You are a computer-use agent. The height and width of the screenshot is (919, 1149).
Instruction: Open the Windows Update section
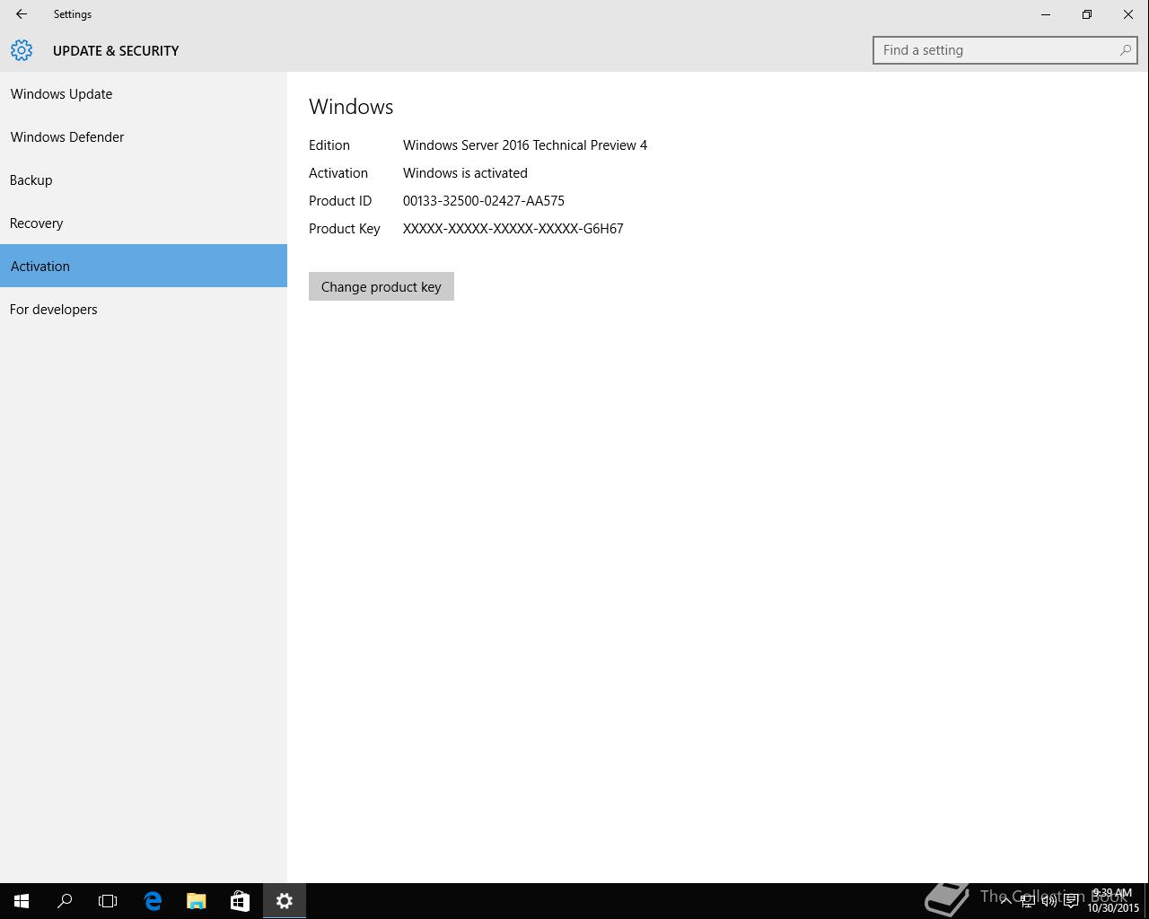tap(144, 93)
